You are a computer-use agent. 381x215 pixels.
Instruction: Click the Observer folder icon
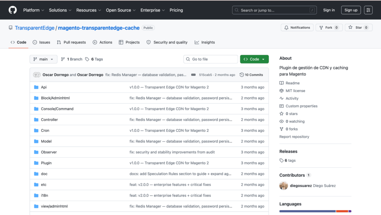36,152
